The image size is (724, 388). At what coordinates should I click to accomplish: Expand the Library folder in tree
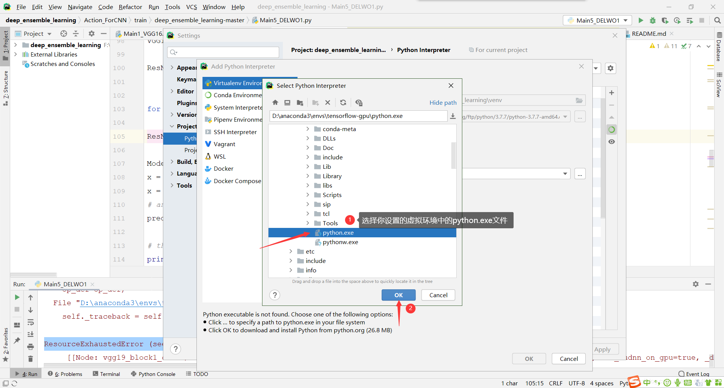308,176
